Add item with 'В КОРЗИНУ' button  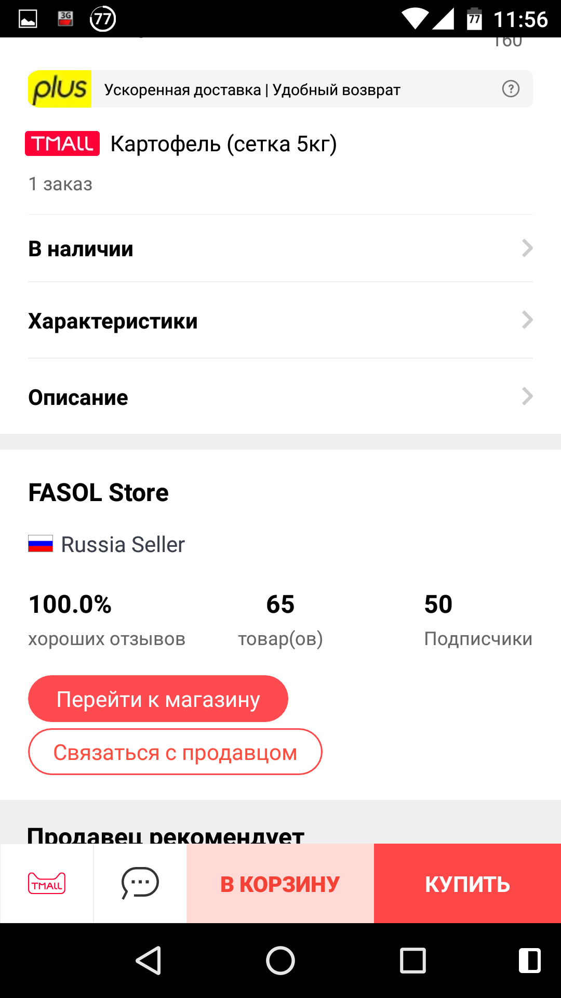pos(280,884)
